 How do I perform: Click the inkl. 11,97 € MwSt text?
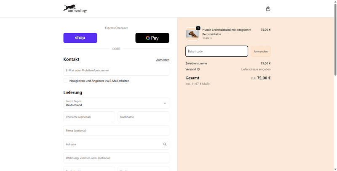(198, 84)
